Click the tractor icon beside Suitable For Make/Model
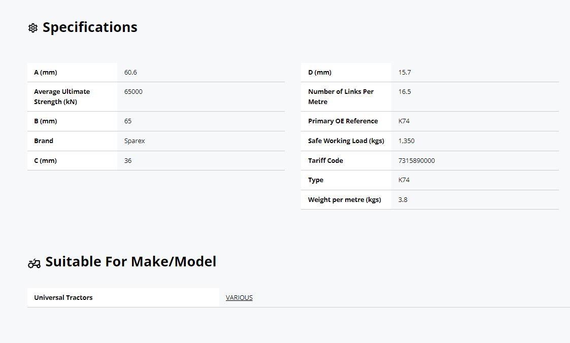Screen dimensions: 570x343 pyautogui.click(x=34, y=263)
